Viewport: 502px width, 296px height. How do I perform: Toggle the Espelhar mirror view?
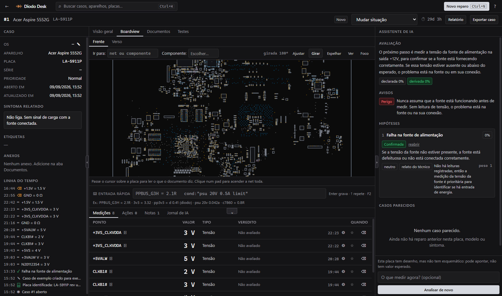(x=334, y=54)
